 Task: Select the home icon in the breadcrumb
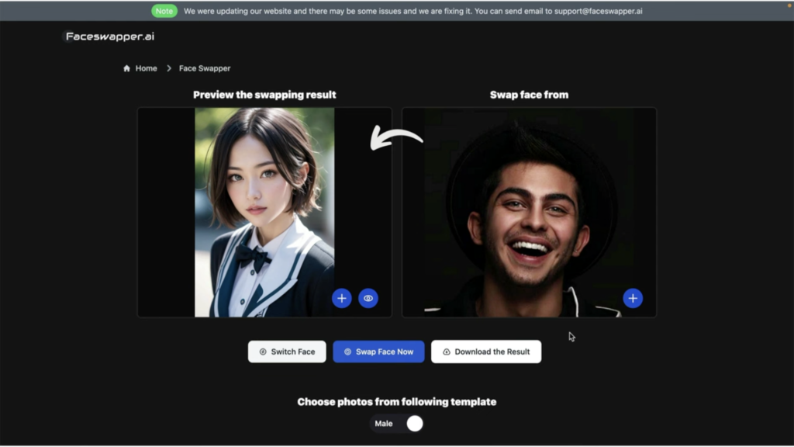tap(126, 68)
